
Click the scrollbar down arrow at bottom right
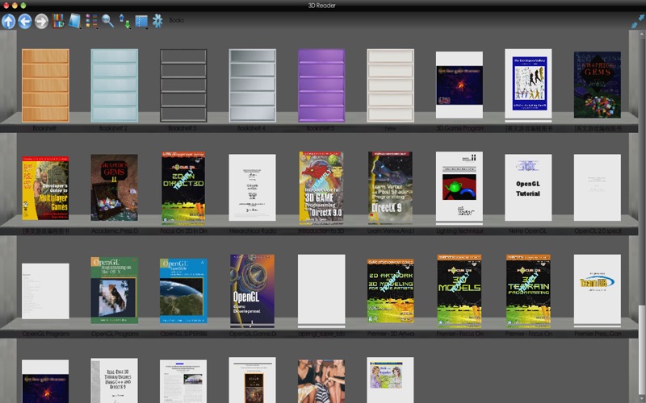[642, 401]
